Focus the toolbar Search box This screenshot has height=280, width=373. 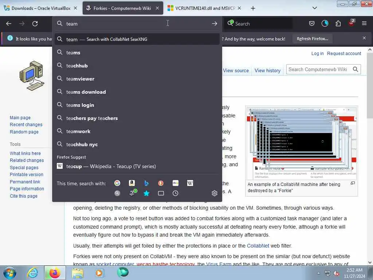(x=258, y=24)
